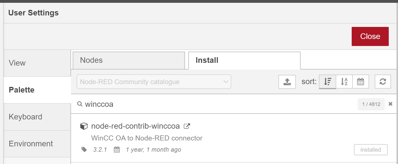Click the calendar icon beside updated date
Screen dimensions: 398x164
point(117,149)
